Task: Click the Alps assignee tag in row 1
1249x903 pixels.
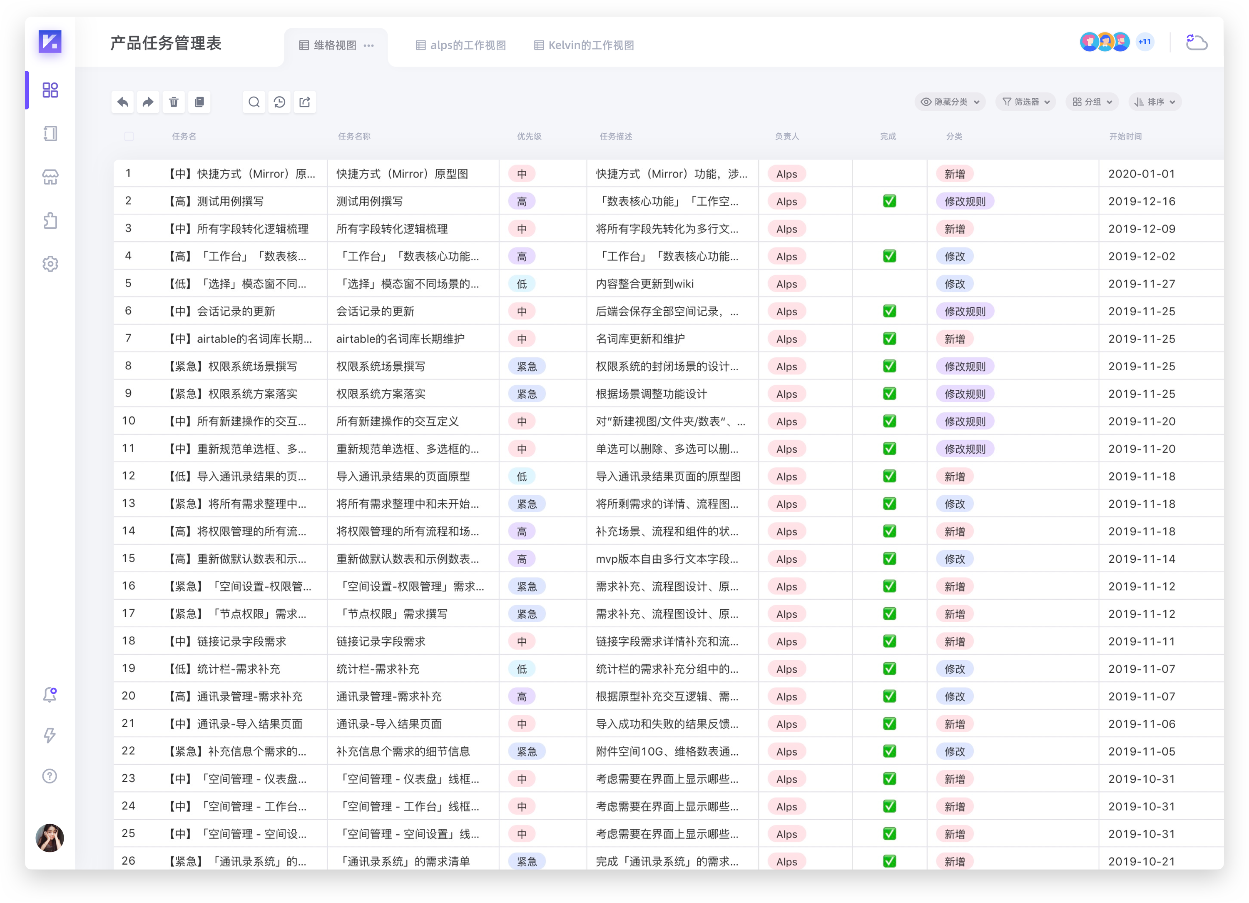Action: coord(787,174)
